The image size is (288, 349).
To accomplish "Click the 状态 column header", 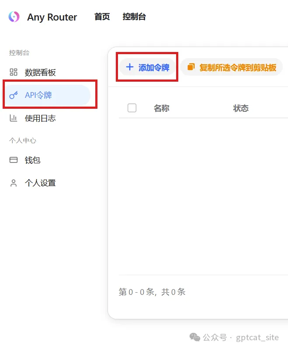I will click(x=241, y=108).
